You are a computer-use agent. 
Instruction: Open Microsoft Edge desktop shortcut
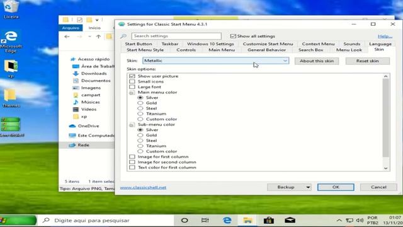click(x=11, y=41)
